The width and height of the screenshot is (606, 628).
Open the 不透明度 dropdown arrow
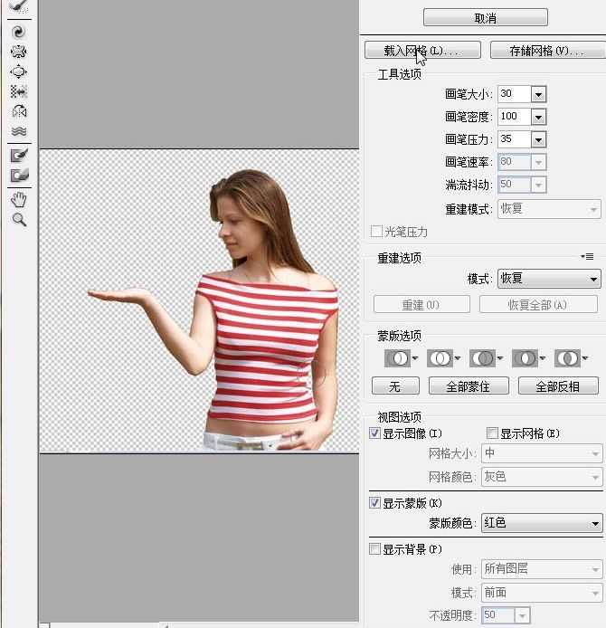pyautogui.click(x=522, y=615)
